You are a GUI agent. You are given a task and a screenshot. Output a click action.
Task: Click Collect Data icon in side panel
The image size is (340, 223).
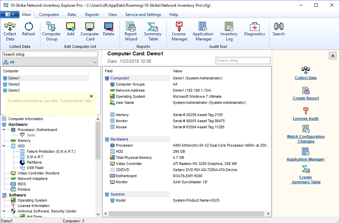tap(305, 70)
